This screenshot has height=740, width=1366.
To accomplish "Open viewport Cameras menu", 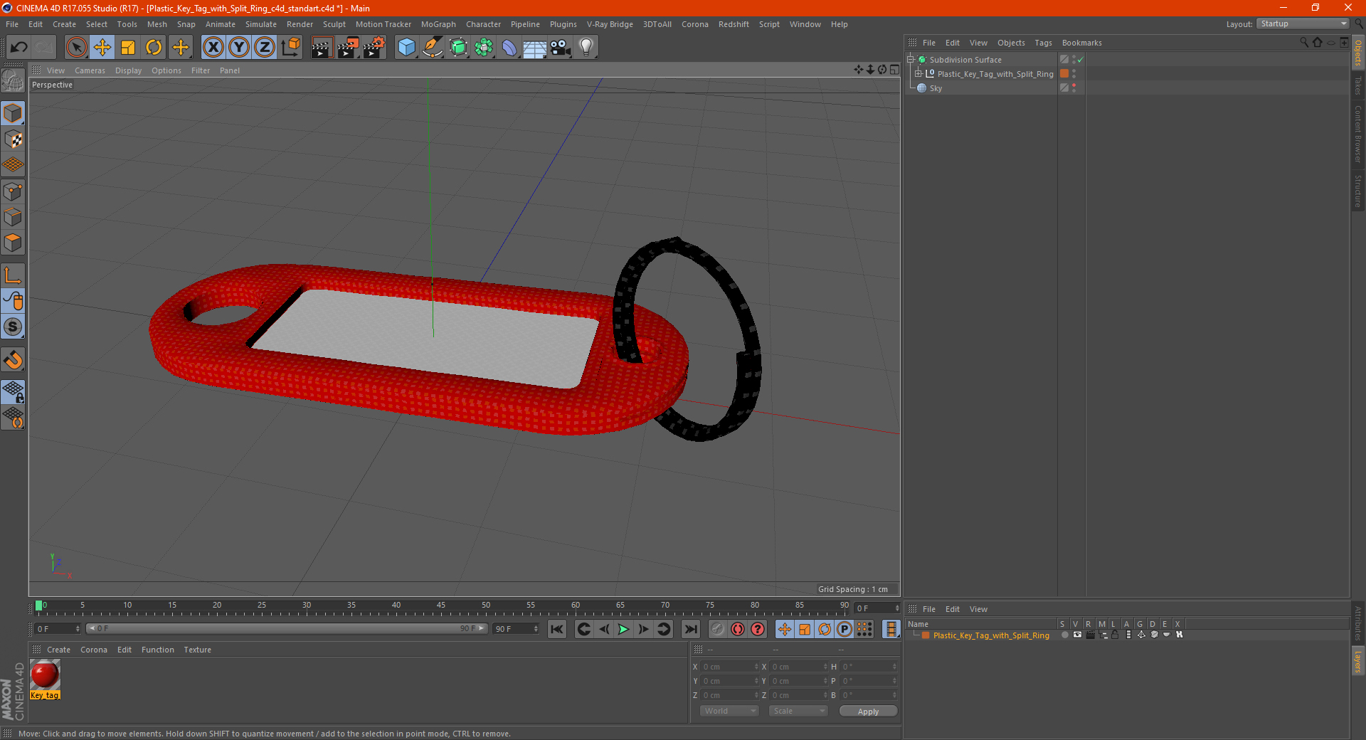I will tap(90, 70).
